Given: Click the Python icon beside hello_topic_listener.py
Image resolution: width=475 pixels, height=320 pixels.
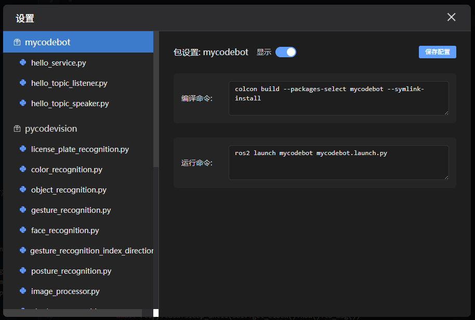Looking at the screenshot, I should (x=23, y=83).
